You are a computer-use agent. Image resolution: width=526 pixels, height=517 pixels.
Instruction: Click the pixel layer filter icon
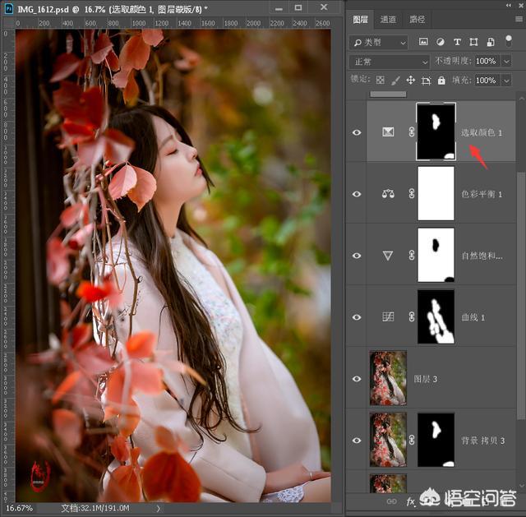422,42
